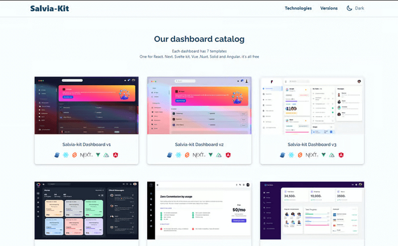The image size is (398, 246).
Task: Open dark dashboard preview with colored cards
Action: 86,210
